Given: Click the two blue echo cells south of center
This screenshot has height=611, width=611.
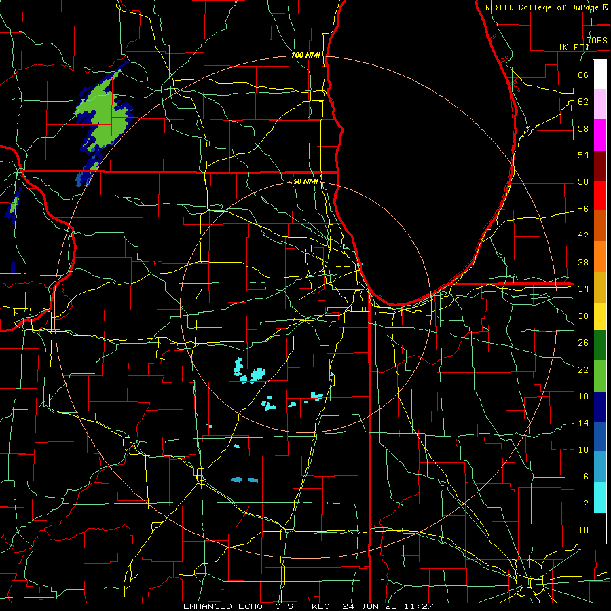Looking at the screenshot, I should pyautogui.click(x=244, y=480).
